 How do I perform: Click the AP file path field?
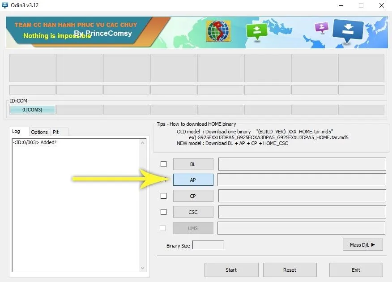(302, 180)
